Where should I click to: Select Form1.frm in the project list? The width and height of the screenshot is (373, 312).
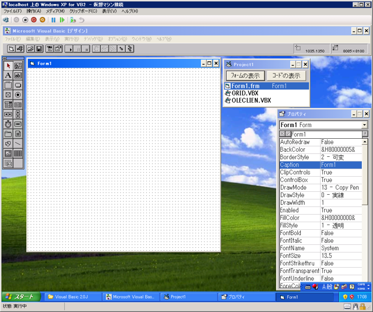[x=266, y=86]
